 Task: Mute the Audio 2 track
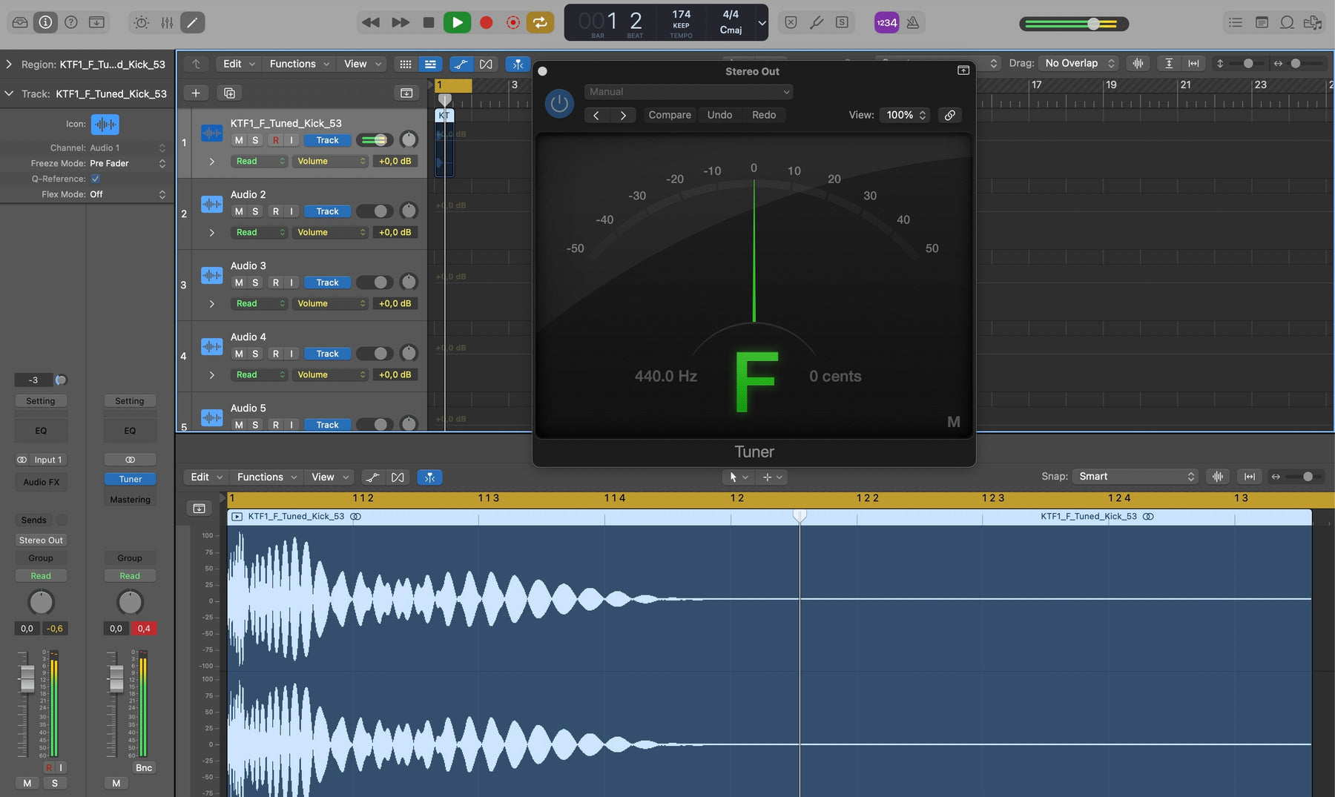click(239, 211)
